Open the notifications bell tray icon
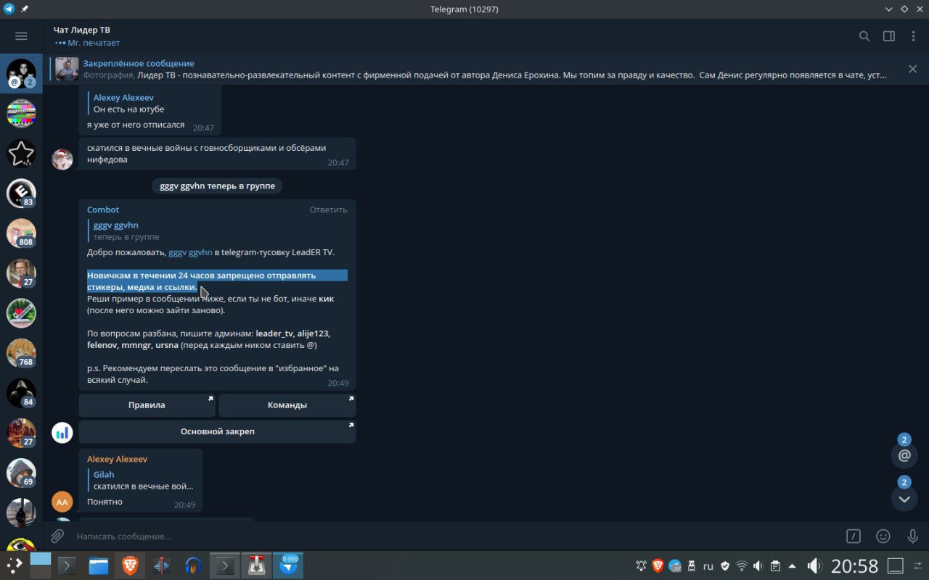929x580 pixels. pyautogui.click(x=642, y=565)
